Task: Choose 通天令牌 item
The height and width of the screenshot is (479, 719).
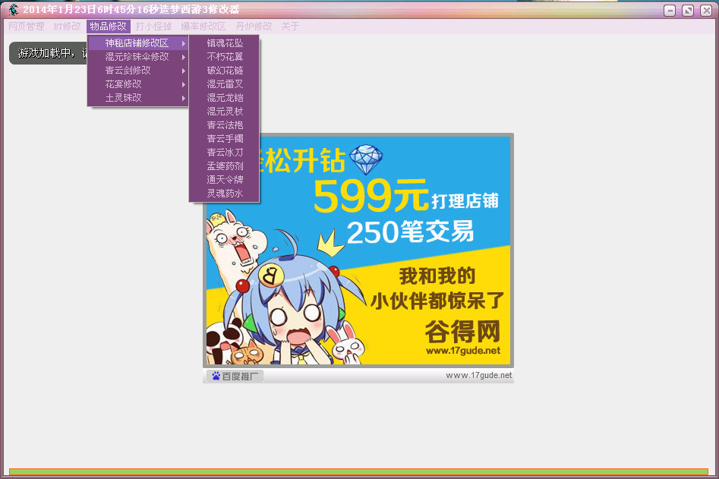Action: click(x=225, y=180)
